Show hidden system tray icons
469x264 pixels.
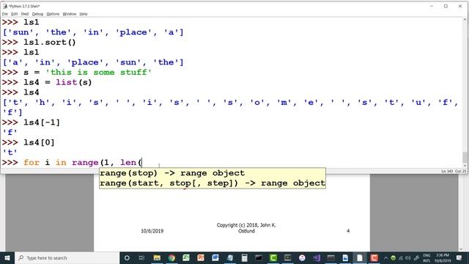point(386,257)
